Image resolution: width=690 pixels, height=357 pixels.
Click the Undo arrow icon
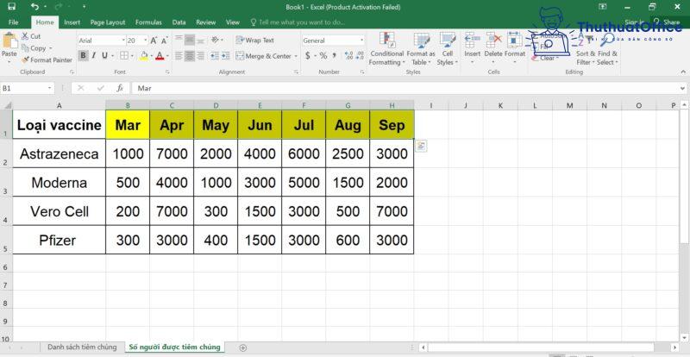point(35,7)
